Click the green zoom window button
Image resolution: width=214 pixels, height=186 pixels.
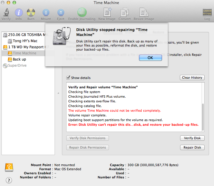14,3
